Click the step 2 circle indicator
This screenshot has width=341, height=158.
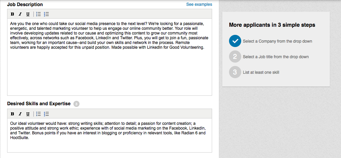(235, 57)
